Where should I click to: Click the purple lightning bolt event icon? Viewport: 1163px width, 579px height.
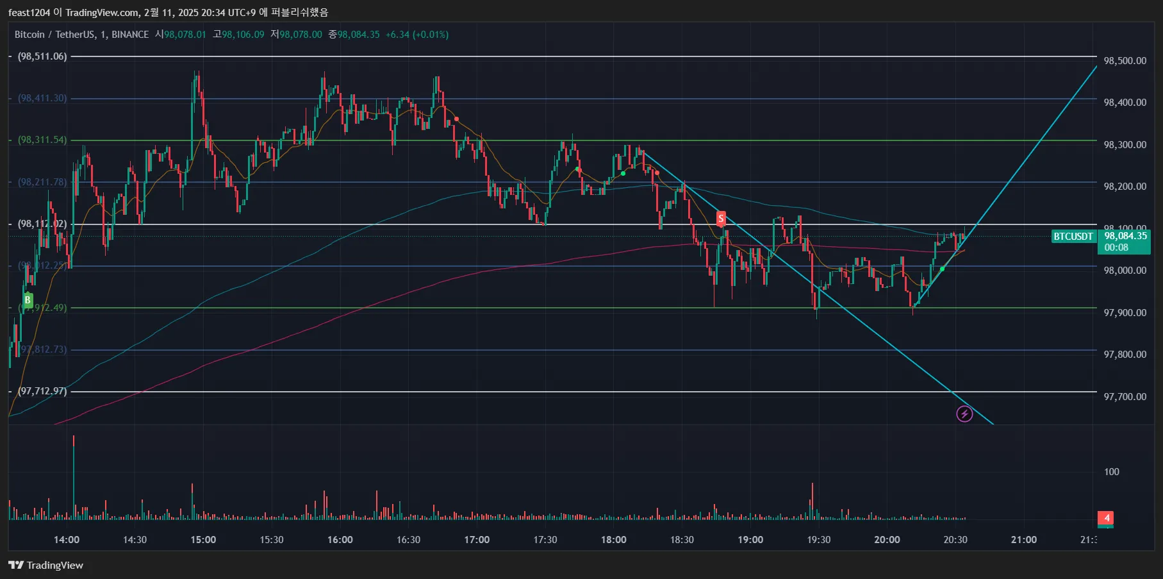(x=964, y=414)
